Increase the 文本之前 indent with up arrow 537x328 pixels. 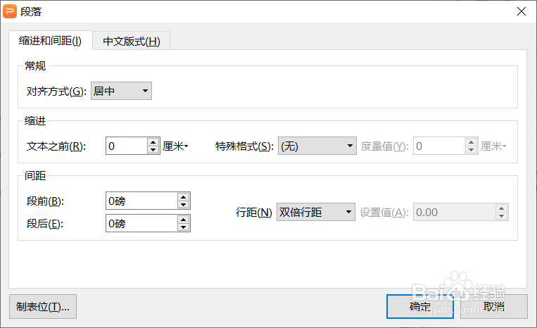point(153,142)
